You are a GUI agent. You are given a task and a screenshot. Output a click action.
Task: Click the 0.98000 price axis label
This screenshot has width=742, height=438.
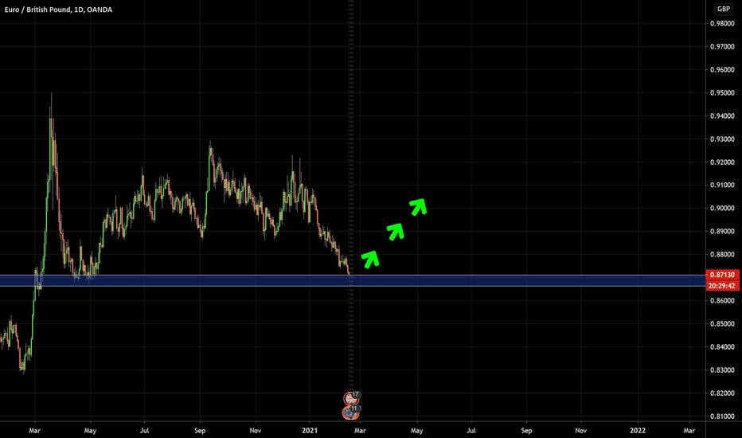click(x=722, y=23)
